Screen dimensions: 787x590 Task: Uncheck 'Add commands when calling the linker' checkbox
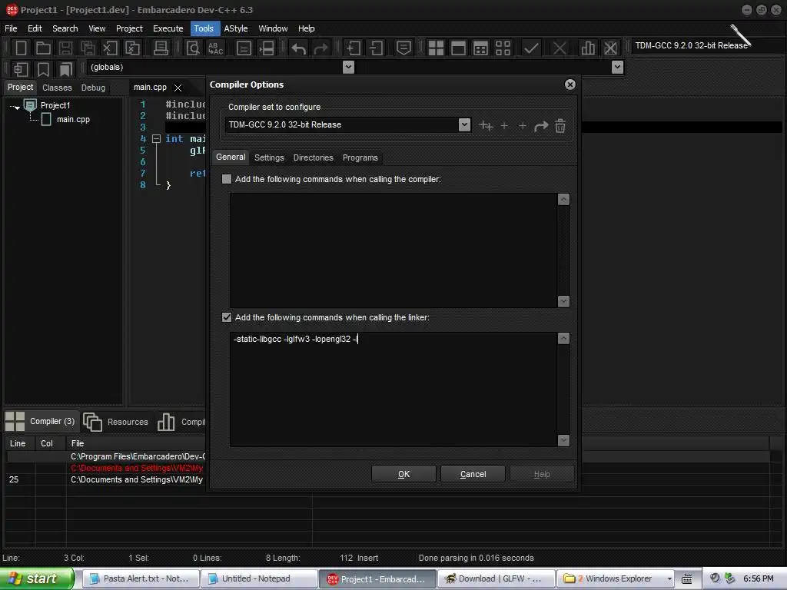pyautogui.click(x=227, y=317)
